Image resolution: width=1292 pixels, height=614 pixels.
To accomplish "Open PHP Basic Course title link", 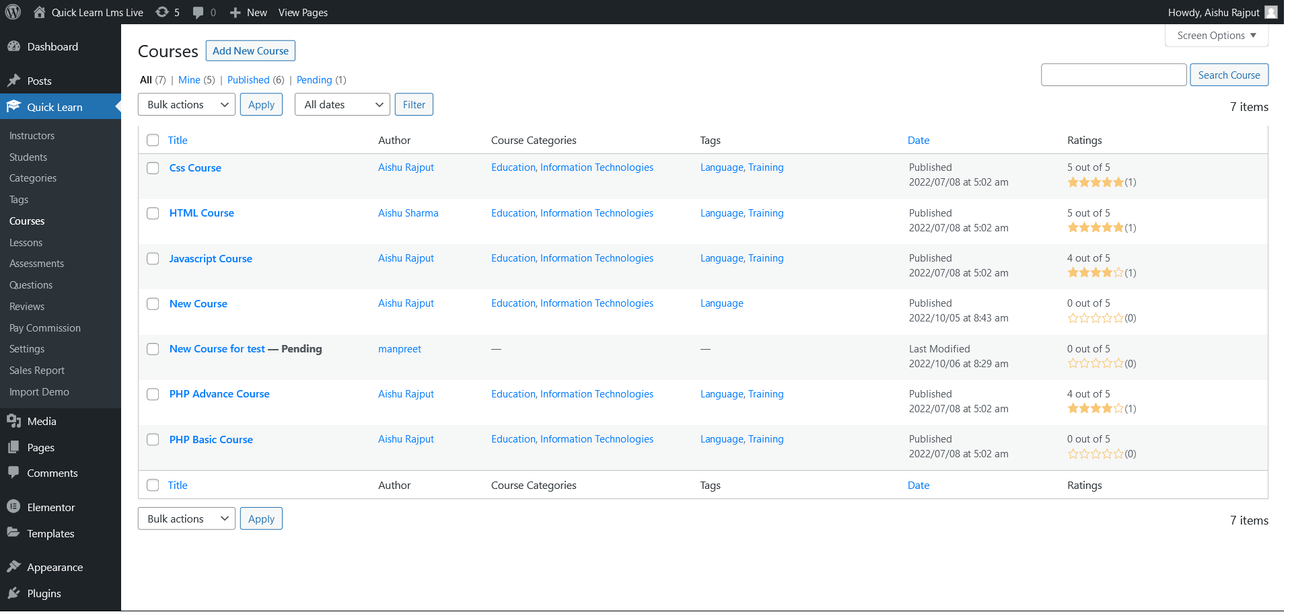I will click(x=211, y=439).
